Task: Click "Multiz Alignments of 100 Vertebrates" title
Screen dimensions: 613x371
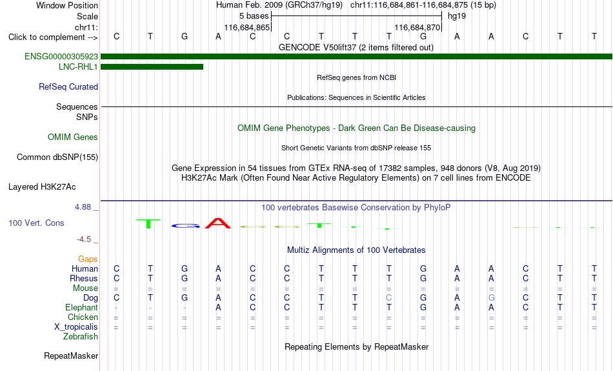Action: click(356, 250)
